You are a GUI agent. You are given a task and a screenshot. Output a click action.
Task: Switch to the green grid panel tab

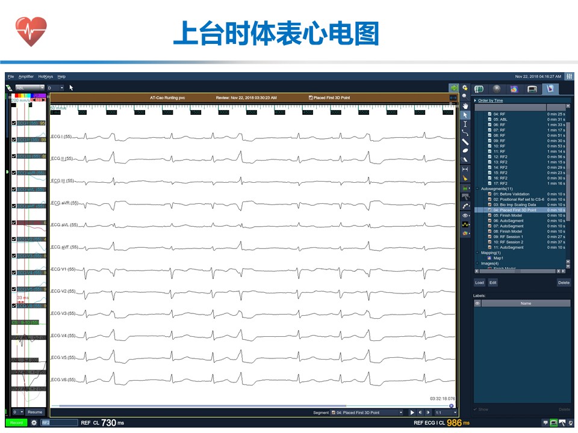(x=479, y=89)
